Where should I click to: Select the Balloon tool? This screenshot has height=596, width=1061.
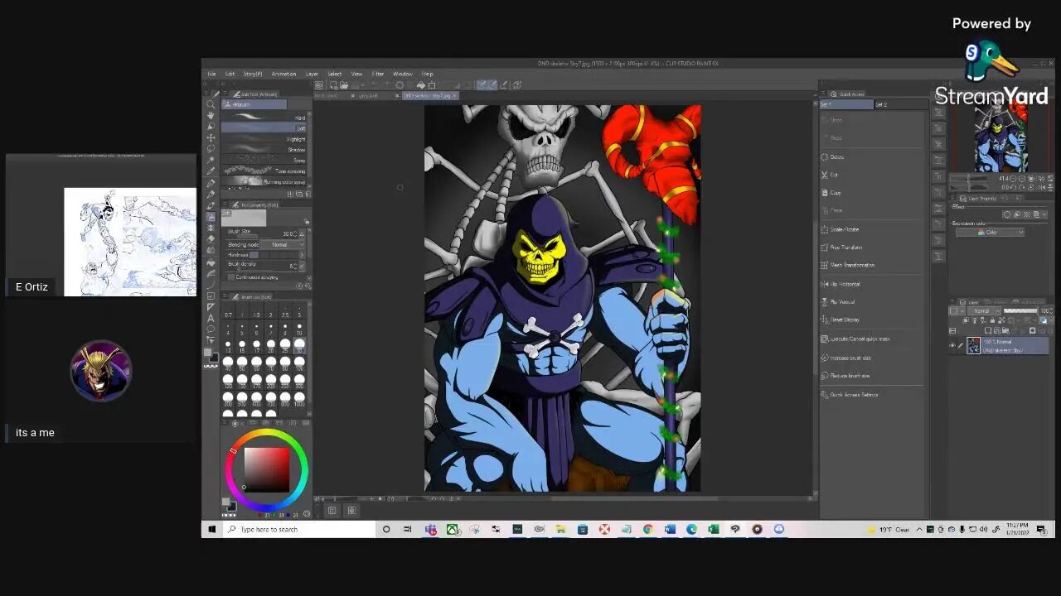coord(211,329)
